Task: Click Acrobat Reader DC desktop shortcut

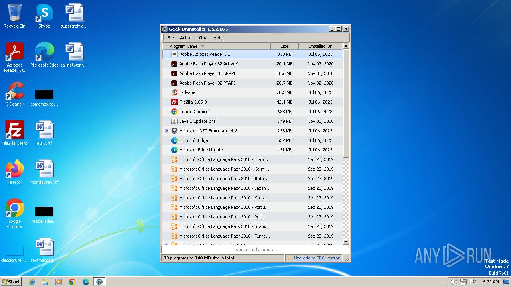Action: pyautogui.click(x=14, y=57)
